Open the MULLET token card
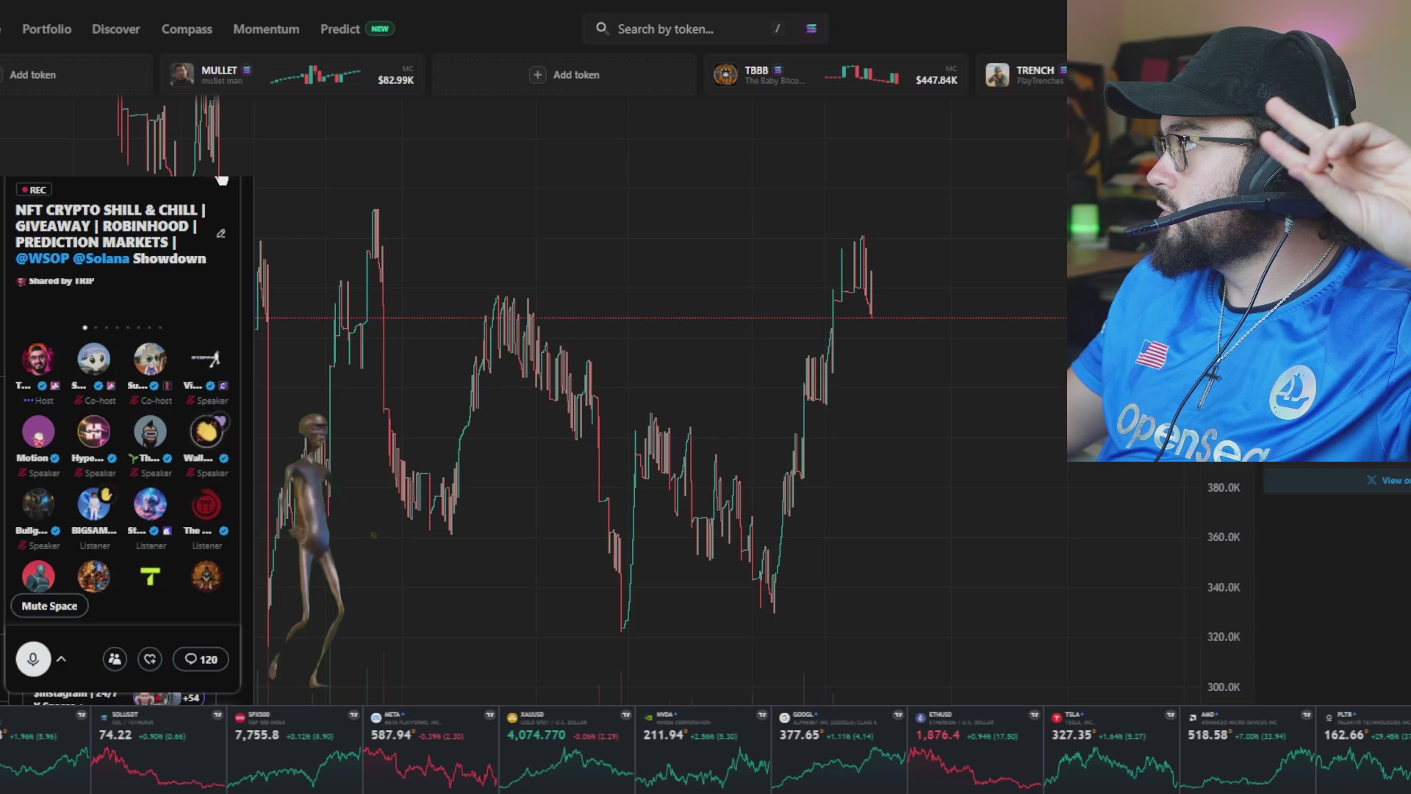This screenshot has width=1411, height=794. [292, 75]
